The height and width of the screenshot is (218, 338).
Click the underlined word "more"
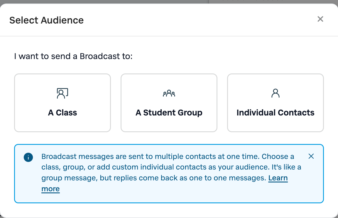coord(50,189)
